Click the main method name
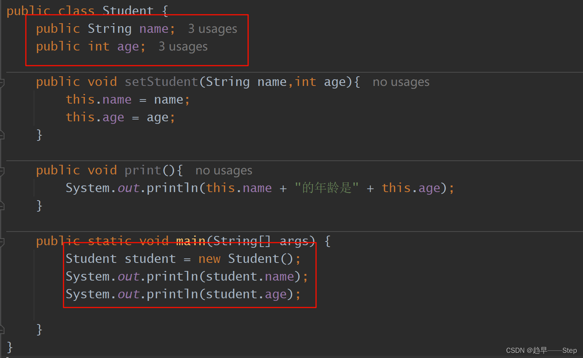This screenshot has height=358, width=583. click(x=191, y=241)
